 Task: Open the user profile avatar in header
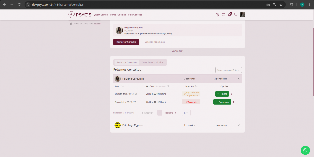pos(243,15)
